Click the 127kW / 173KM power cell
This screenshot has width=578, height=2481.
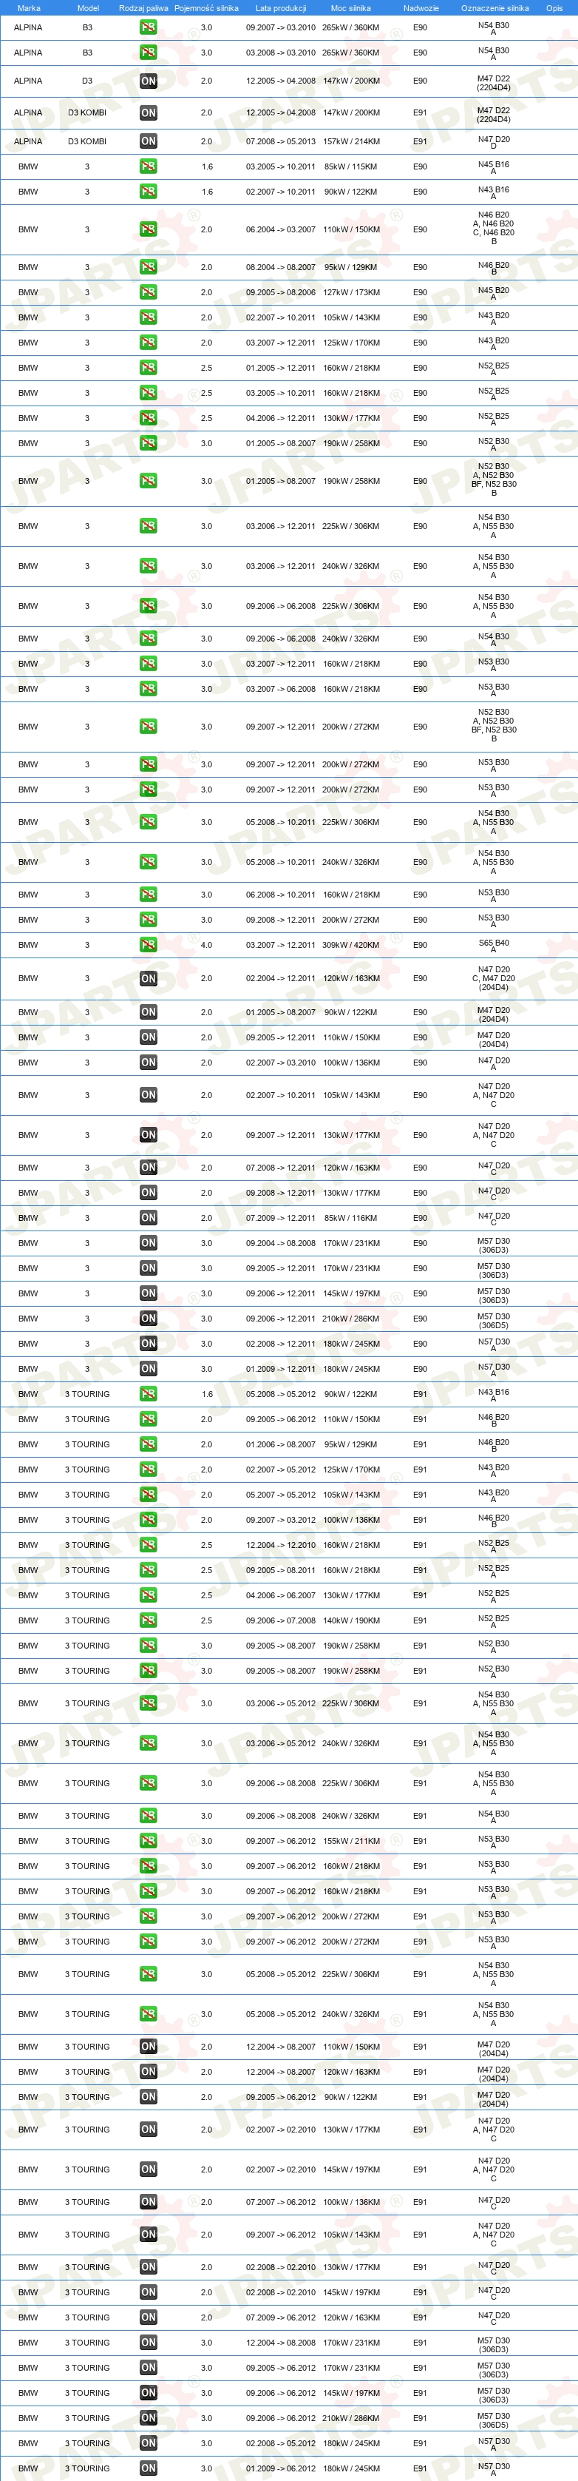[351, 293]
